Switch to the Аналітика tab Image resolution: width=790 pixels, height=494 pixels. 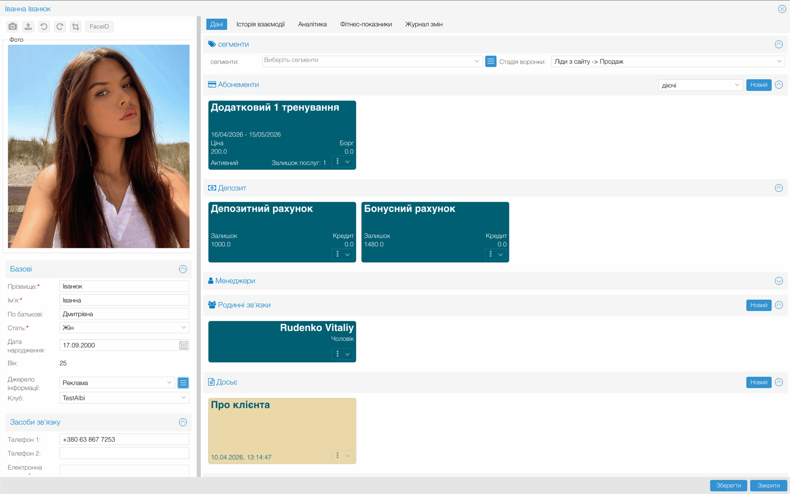click(x=312, y=24)
